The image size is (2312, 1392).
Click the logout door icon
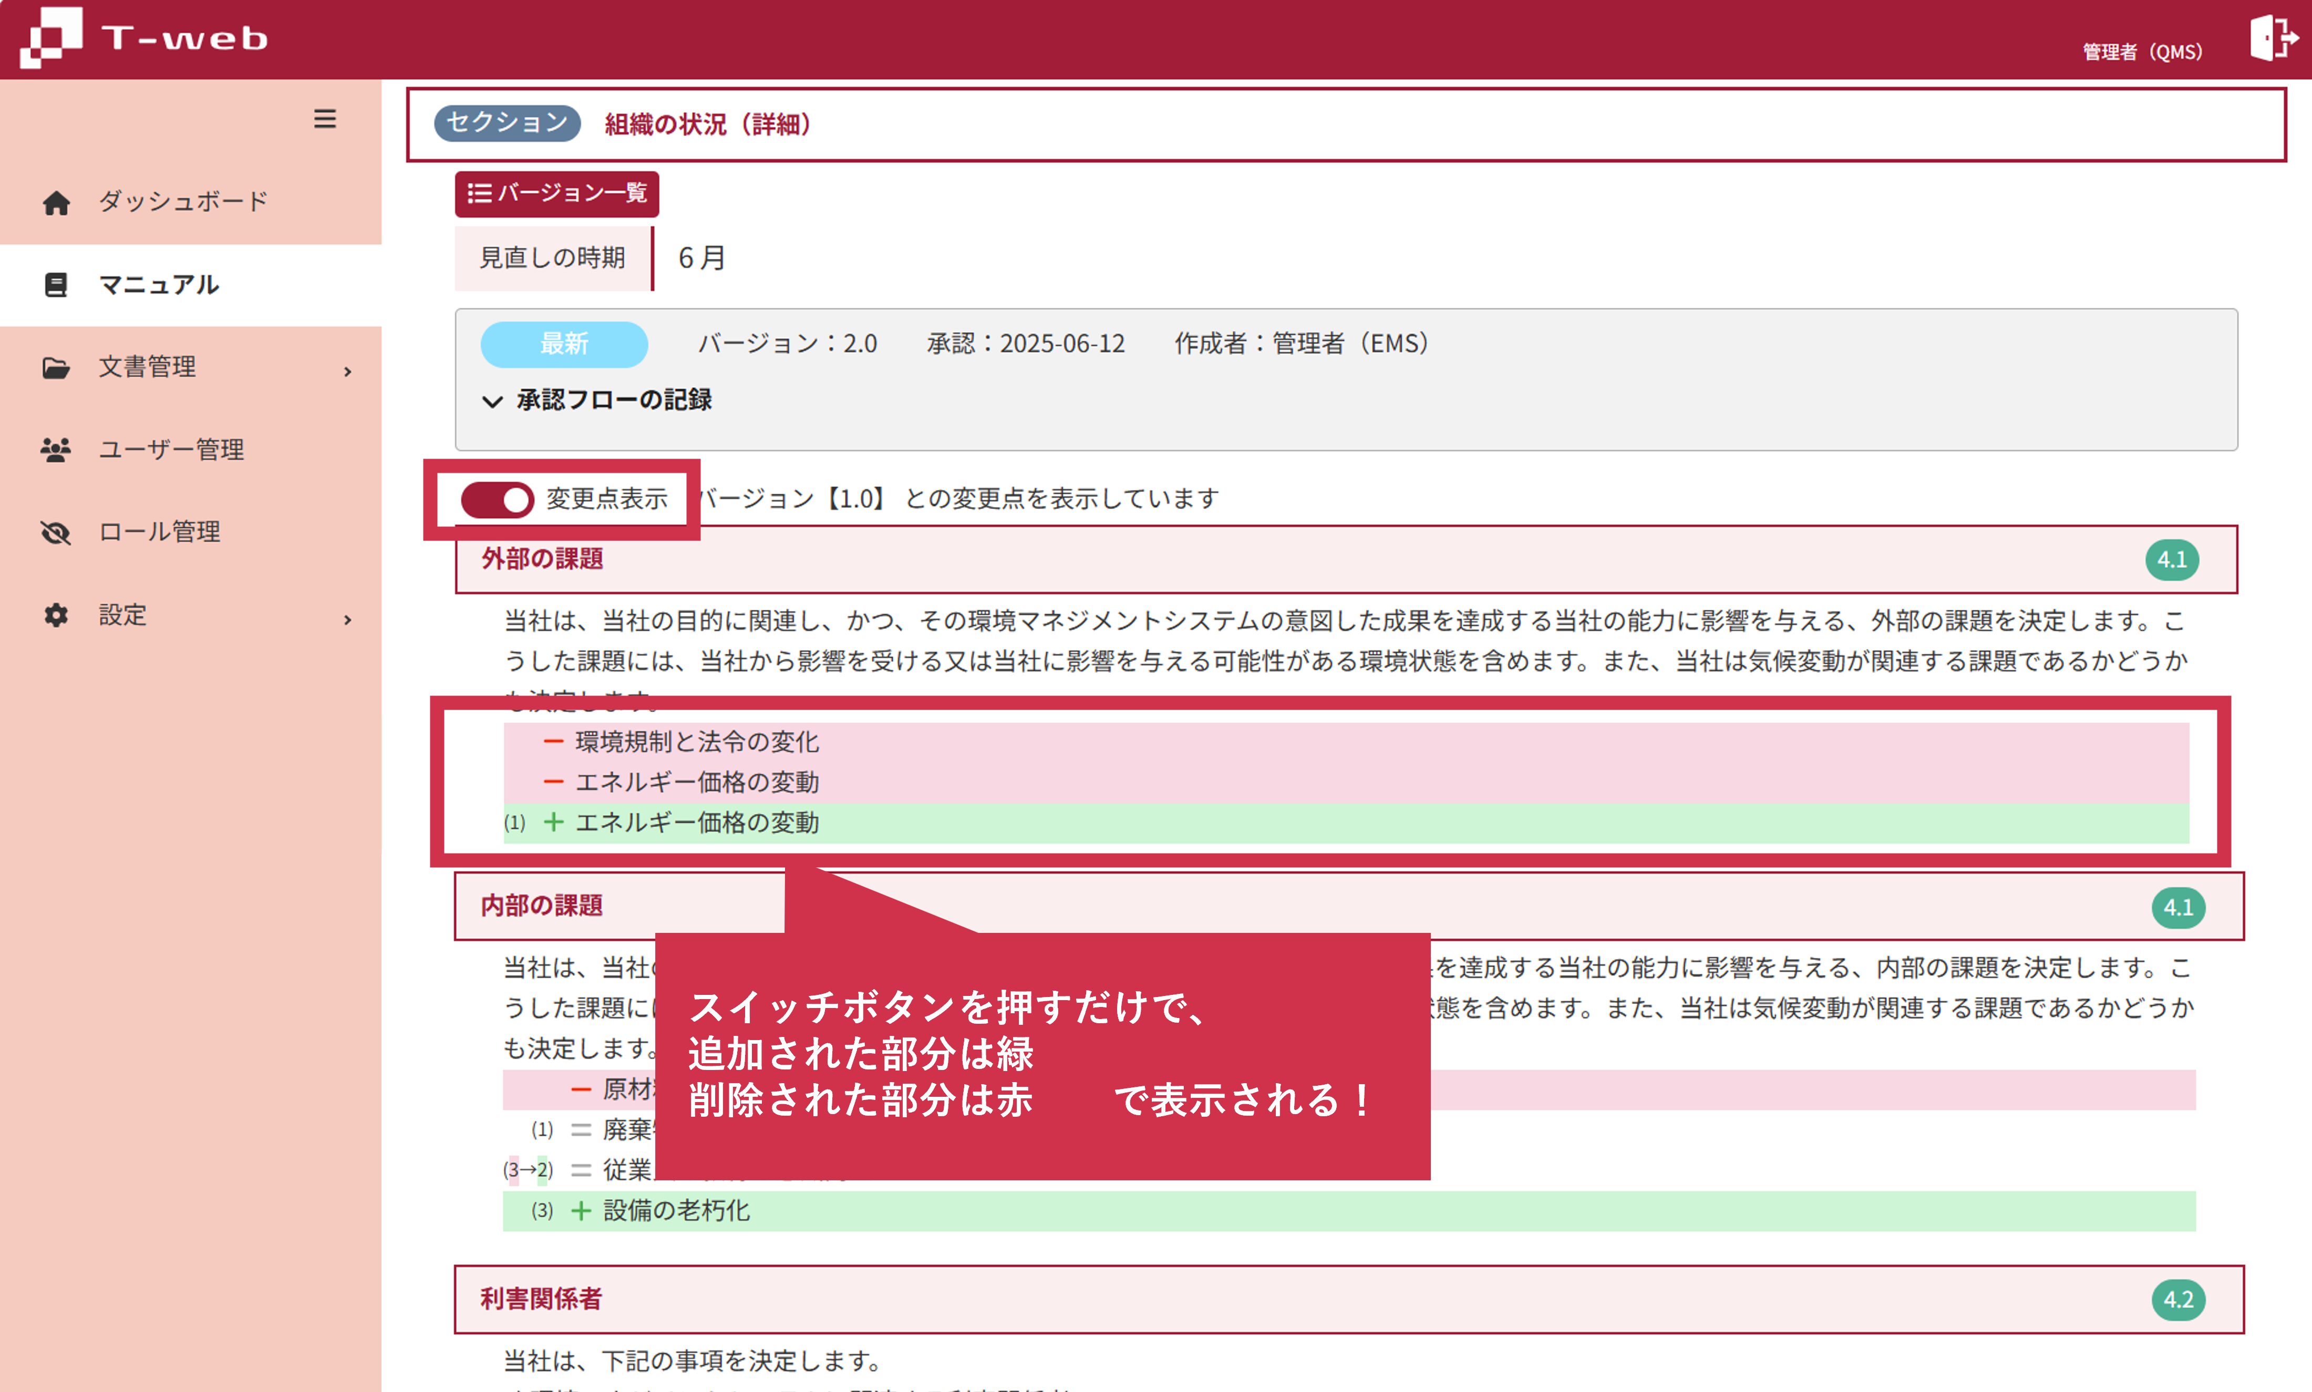coord(2274,38)
